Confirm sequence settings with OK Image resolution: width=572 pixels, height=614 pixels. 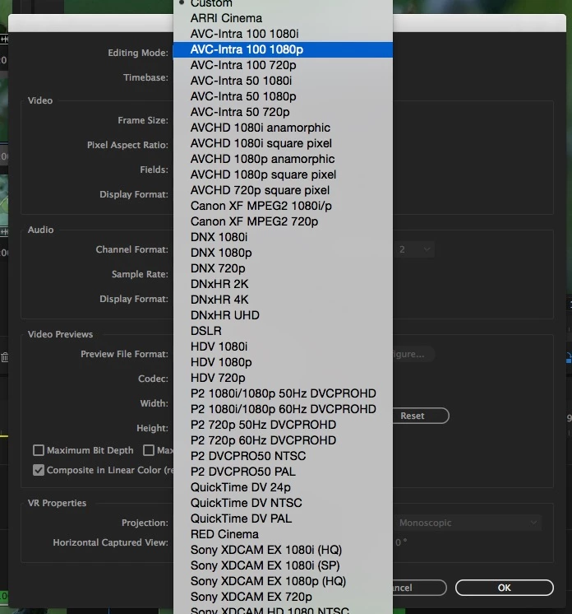click(x=505, y=588)
